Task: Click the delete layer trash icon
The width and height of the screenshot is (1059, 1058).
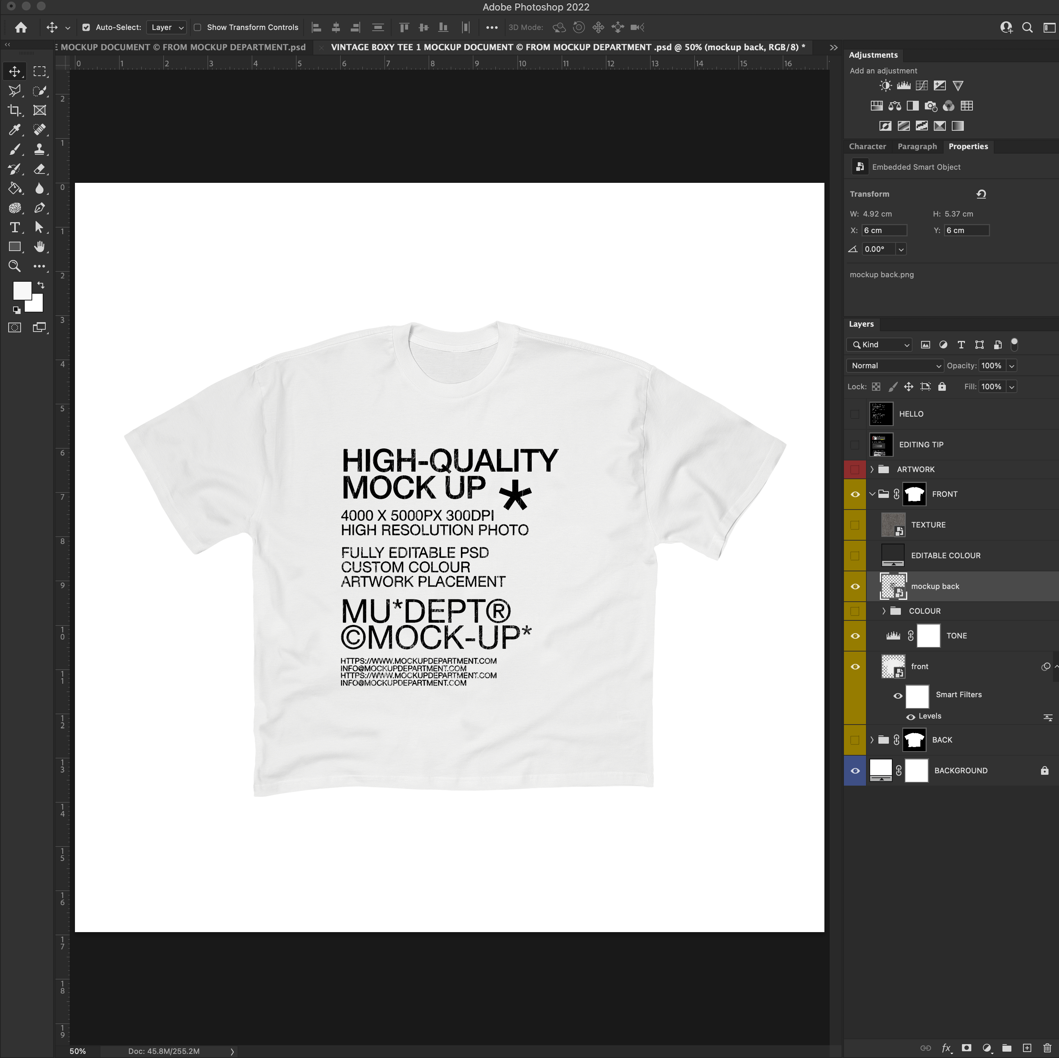Action: pyautogui.click(x=1047, y=1048)
